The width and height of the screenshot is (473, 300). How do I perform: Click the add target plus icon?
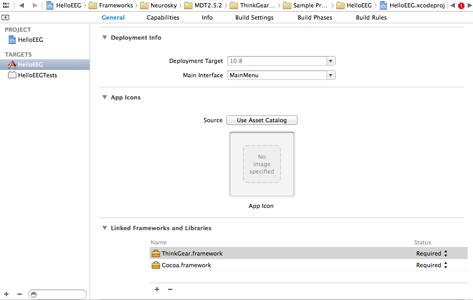6,294
